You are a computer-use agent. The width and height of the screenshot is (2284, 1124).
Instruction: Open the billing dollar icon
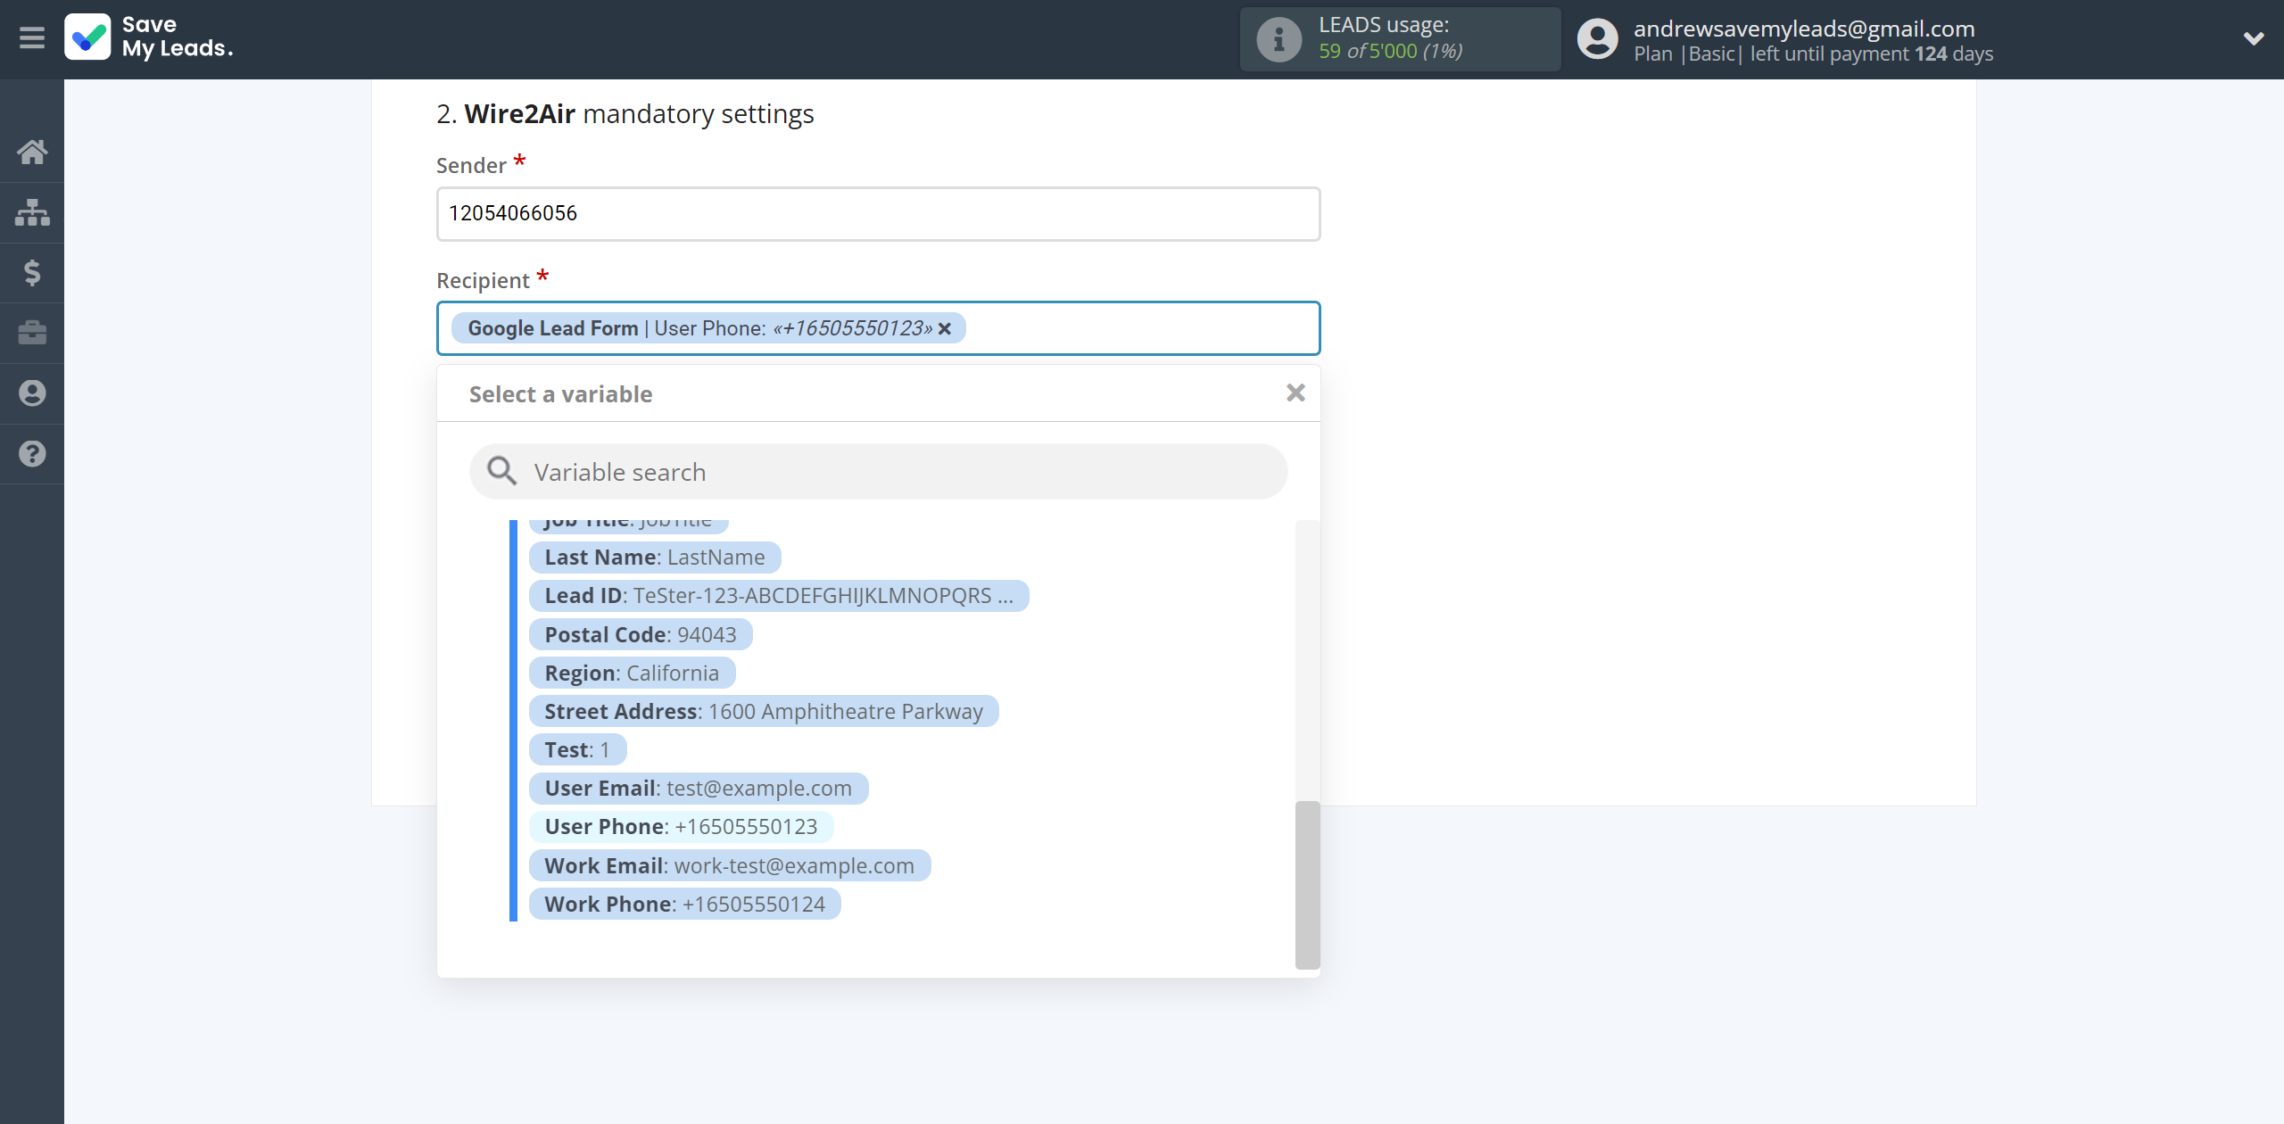[x=32, y=273]
